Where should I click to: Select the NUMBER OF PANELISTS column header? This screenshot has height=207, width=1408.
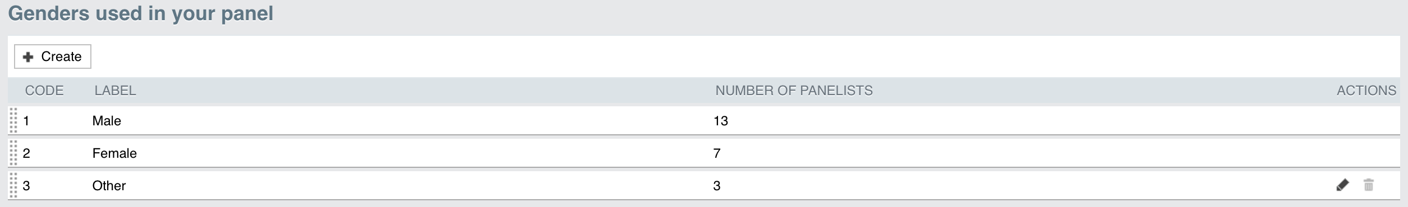coord(794,91)
